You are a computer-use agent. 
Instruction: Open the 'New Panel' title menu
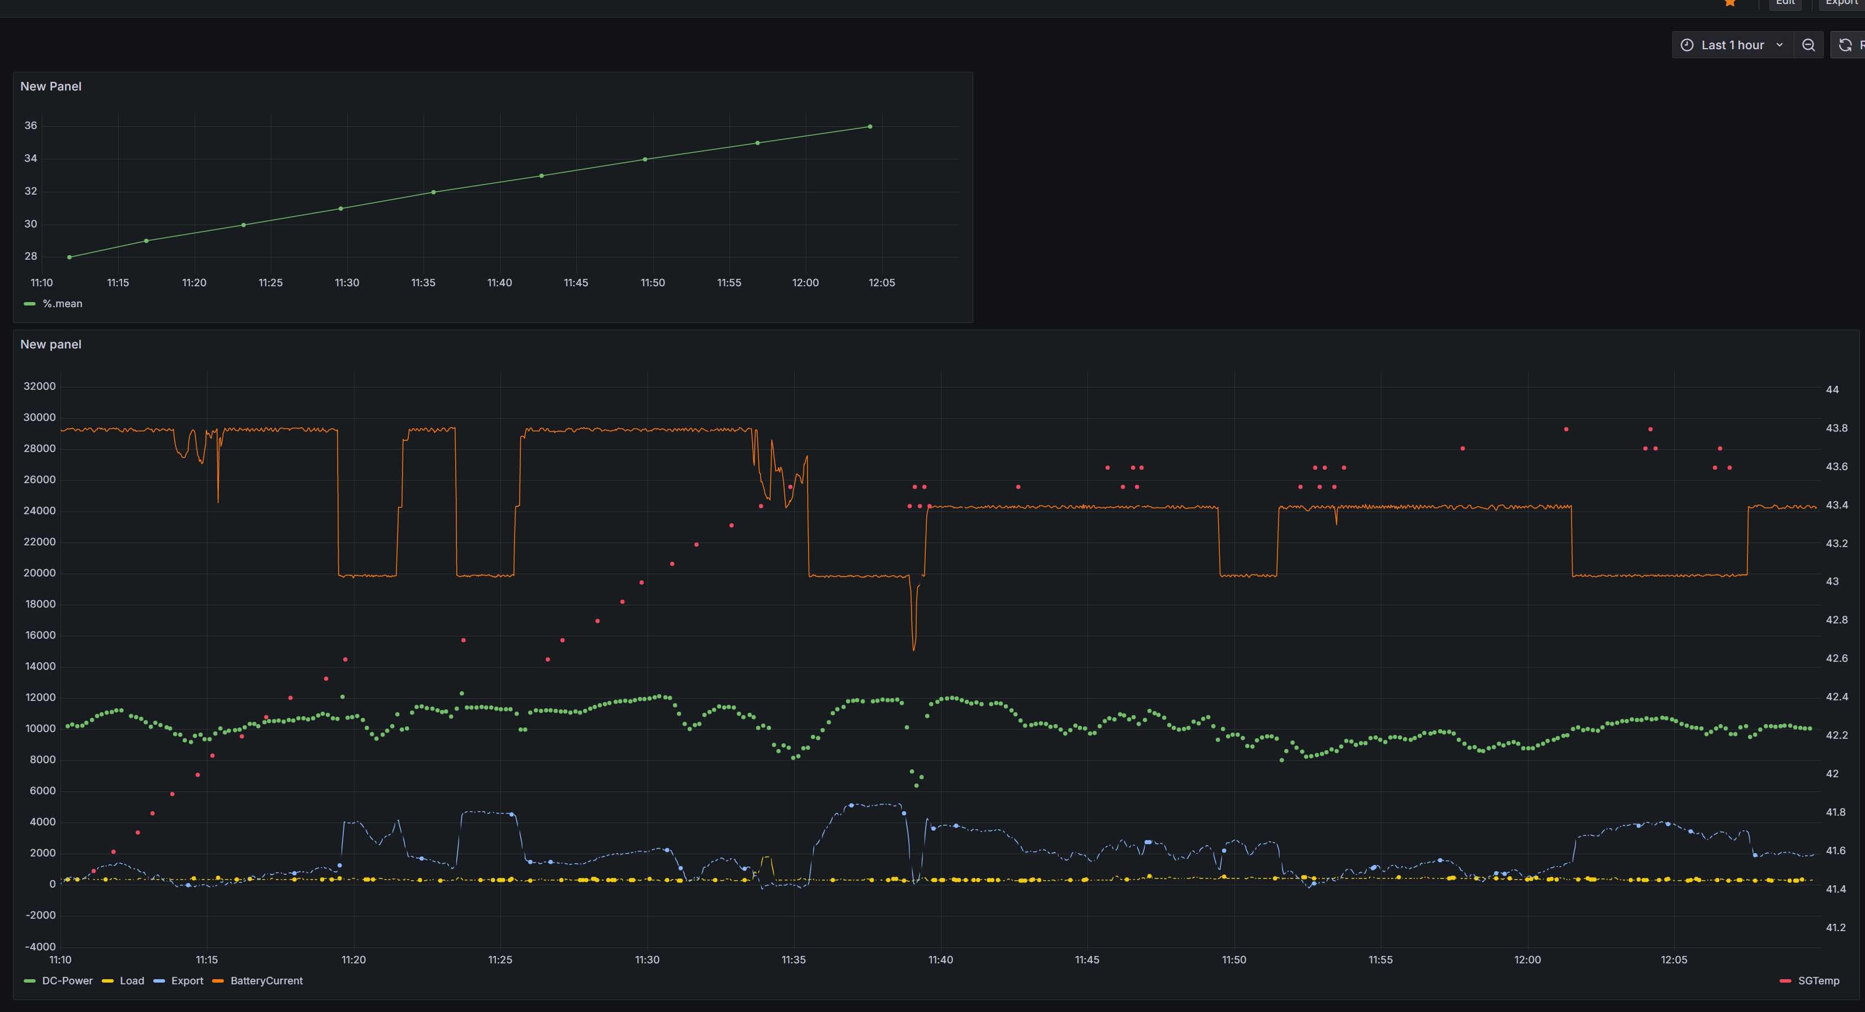[51, 86]
